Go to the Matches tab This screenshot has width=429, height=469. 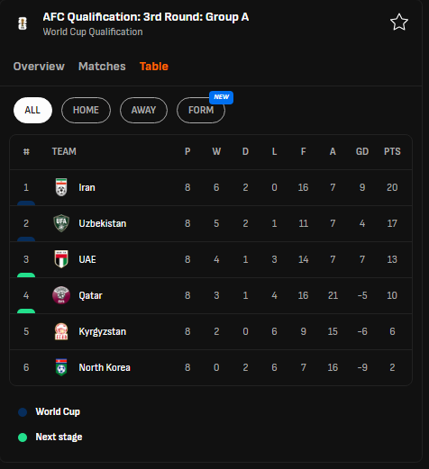pos(102,67)
